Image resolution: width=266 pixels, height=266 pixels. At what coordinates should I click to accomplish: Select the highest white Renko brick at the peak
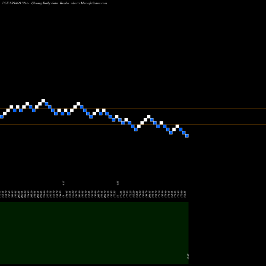[x=43, y=101]
